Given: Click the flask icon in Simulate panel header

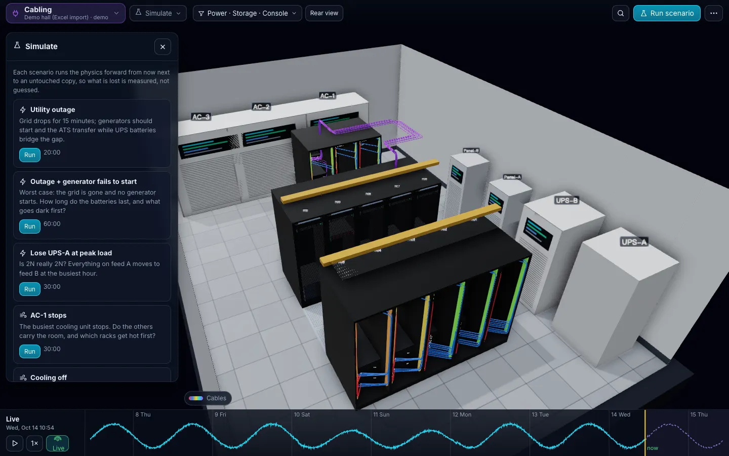Looking at the screenshot, I should [17, 46].
